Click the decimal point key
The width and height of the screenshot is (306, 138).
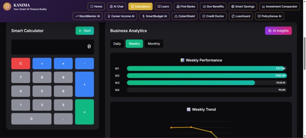[63, 119]
